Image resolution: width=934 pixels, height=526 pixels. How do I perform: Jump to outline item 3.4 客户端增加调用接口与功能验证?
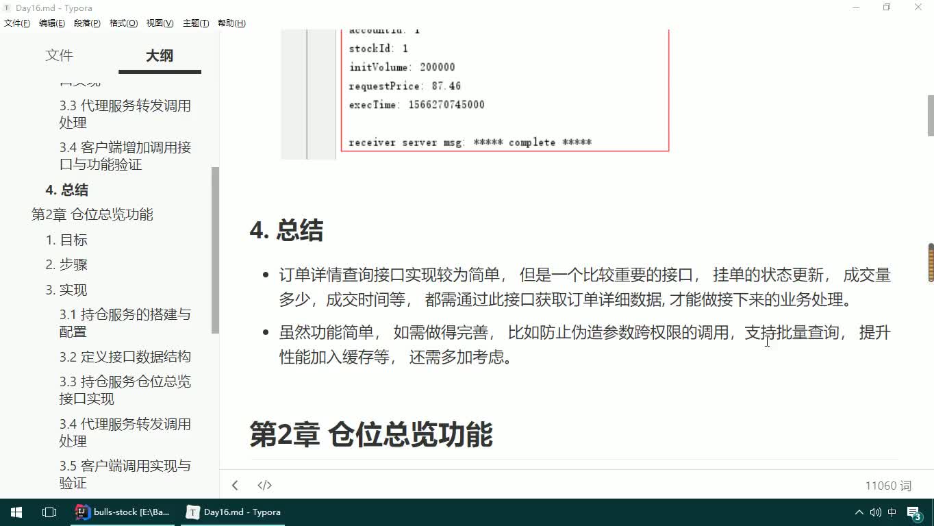coord(125,156)
